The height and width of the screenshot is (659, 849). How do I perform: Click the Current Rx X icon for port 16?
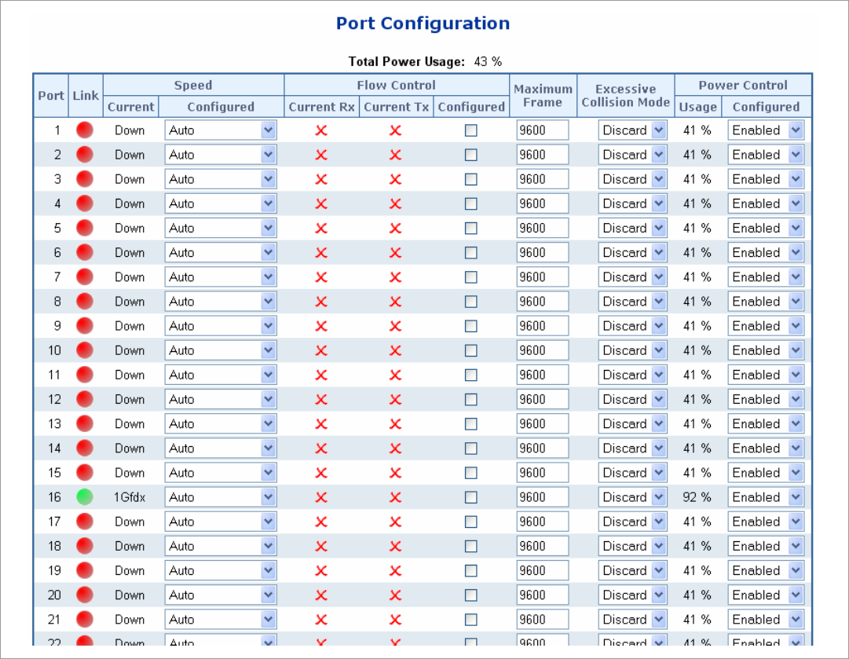coord(320,497)
